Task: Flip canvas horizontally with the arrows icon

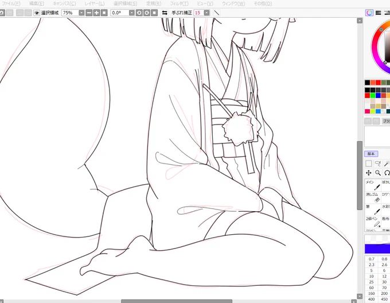Action: 165,13
